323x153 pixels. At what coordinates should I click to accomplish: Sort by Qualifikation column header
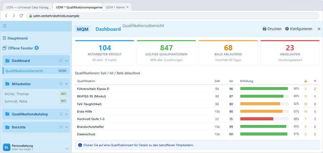pyautogui.click(x=86, y=81)
